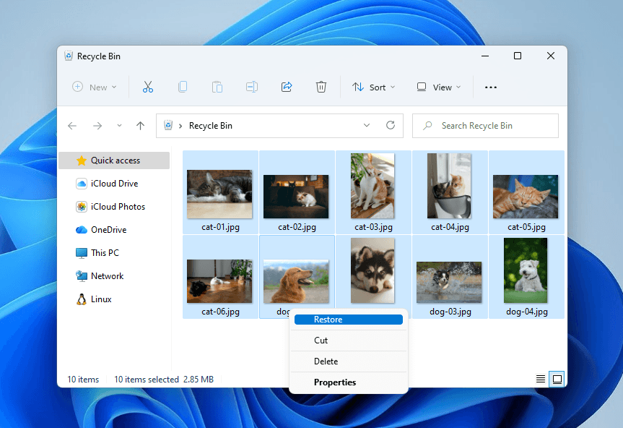Maximize the Recycle Bin window
The height and width of the screenshot is (428, 623).
tap(518, 56)
